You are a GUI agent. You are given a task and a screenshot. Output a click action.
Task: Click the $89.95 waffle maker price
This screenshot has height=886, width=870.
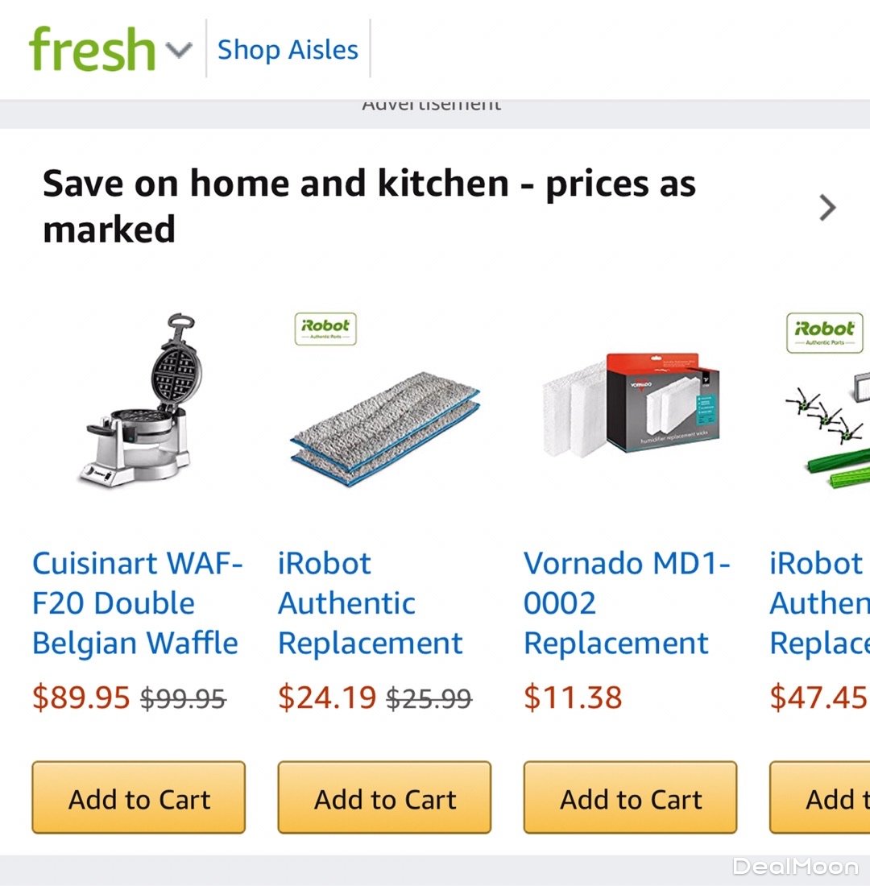point(81,698)
